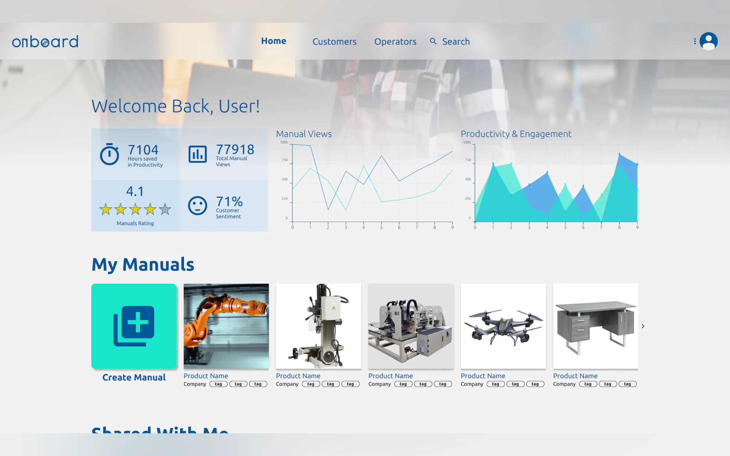This screenshot has height=456, width=730.
Task: Click the Manual Views chart title
Action: pos(303,134)
